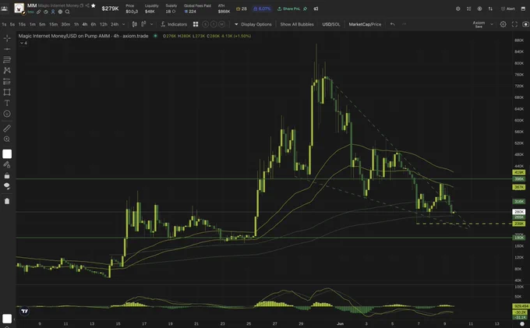The height and width of the screenshot is (328, 530).
Task: Activate the Zoom In tool
Action: (x=7, y=139)
